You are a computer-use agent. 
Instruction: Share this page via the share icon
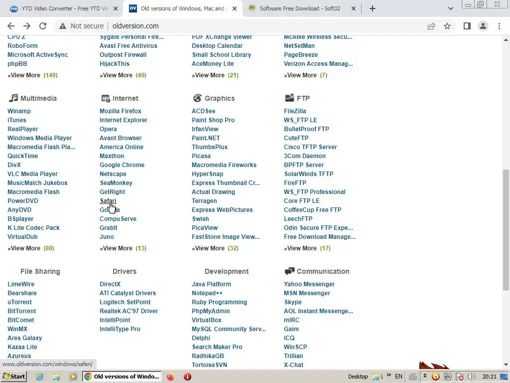coord(431,26)
